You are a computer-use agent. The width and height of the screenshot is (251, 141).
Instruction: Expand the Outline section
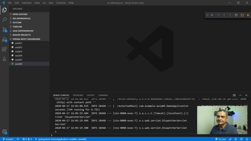(x=29, y=23)
